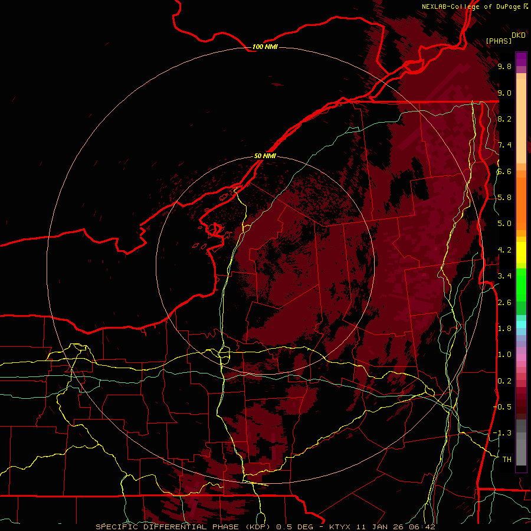This screenshot has width=531, height=531.
Task: Select the 3.4 scale value
Action: click(x=504, y=276)
